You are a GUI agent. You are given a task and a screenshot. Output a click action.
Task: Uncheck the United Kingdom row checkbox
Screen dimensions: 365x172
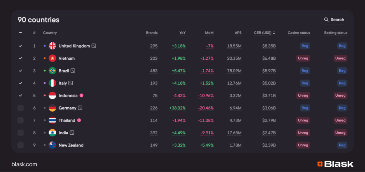(21, 46)
